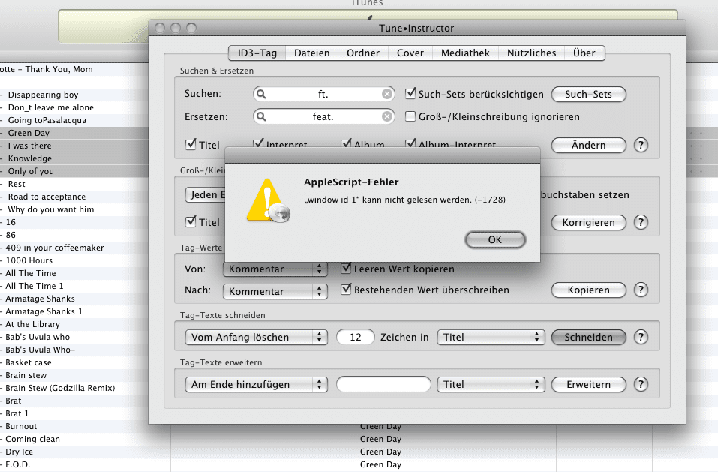Open the Titel dropdown next to Schneiden
Image resolution: width=718 pixels, height=472 pixels.
[491, 338]
